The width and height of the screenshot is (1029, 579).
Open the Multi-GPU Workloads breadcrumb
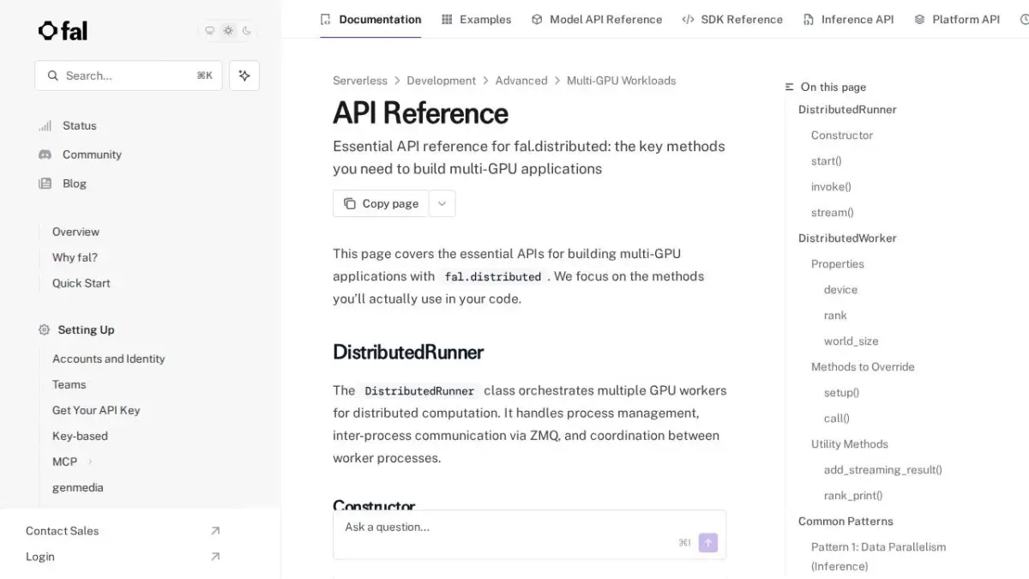pyautogui.click(x=622, y=81)
